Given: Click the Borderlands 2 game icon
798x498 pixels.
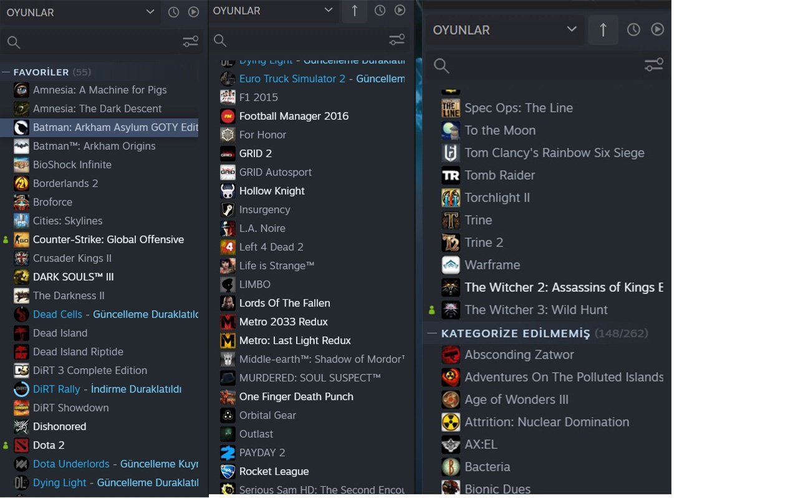Looking at the screenshot, I should pos(21,184).
